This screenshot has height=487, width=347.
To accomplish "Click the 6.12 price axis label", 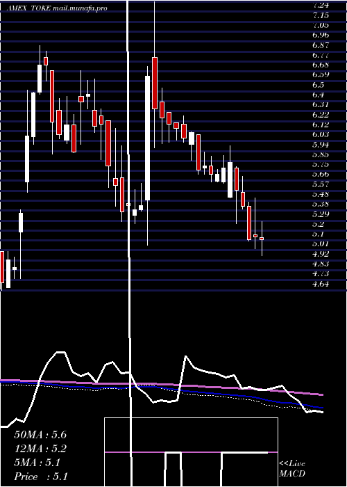I will [x=321, y=125].
